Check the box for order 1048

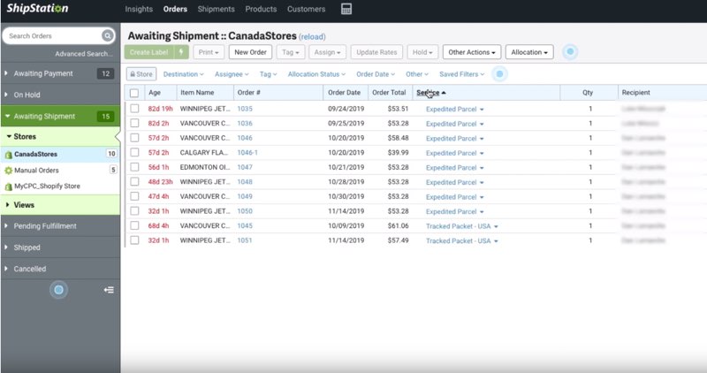tap(134, 182)
